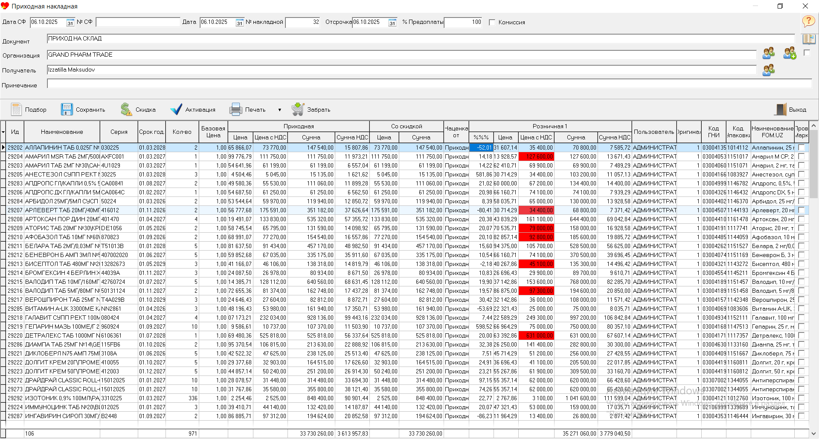Click the add organization users icon
819x439 pixels.
pos(790,53)
